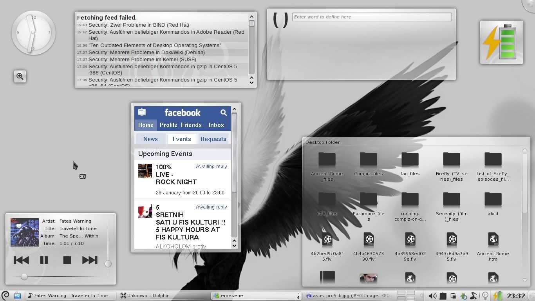The image size is (535, 301).
Task: Click the RSS feed bottom scroll-down arrow
Action: tap(251, 83)
